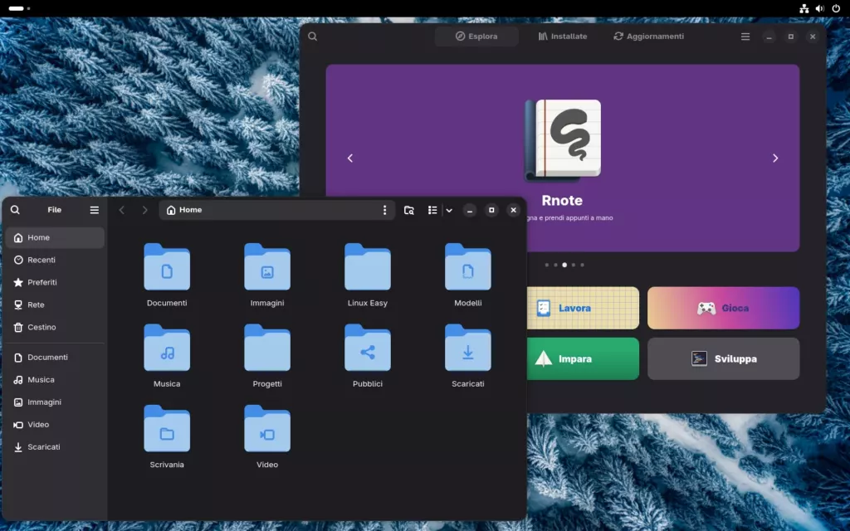Screen dimensions: 850x531
Task: Open Preferiti in the sidebar
Action: 56,282
